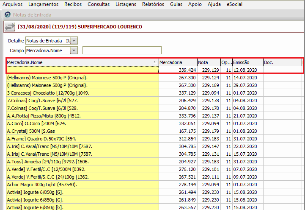Select A.Iris C.Varal row dated 15.07.2020
The image size is (305, 210).
(x=154, y=154)
